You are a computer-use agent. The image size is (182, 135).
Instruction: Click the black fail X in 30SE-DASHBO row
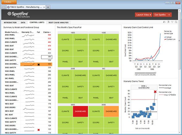[x=39, y=64]
